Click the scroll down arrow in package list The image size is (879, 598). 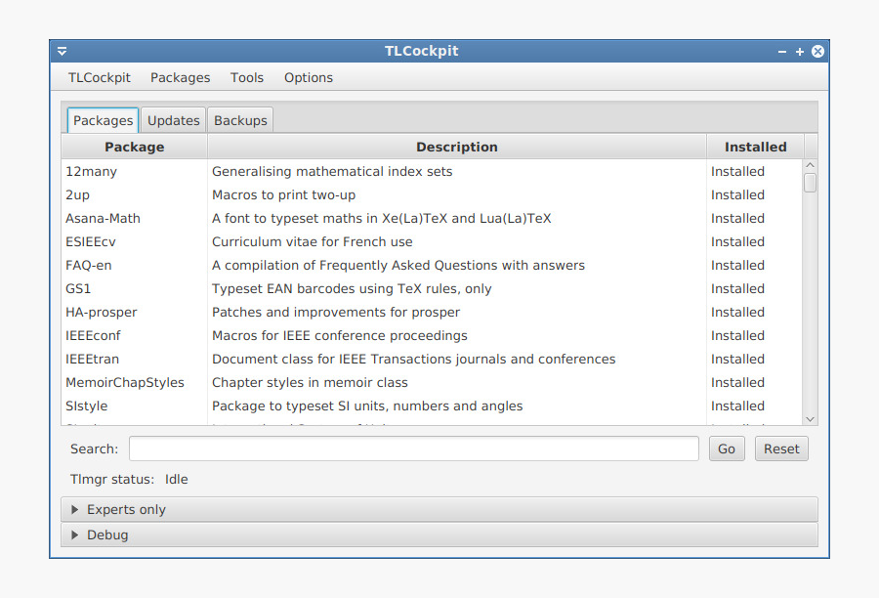pos(810,419)
